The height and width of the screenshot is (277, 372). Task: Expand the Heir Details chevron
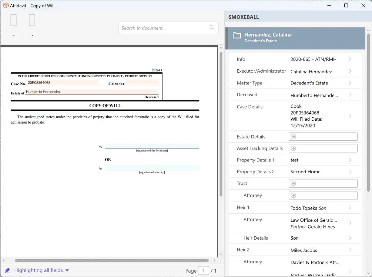pos(350,238)
